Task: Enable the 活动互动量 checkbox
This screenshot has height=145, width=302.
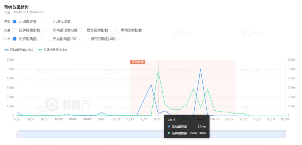Action: [x=48, y=22]
